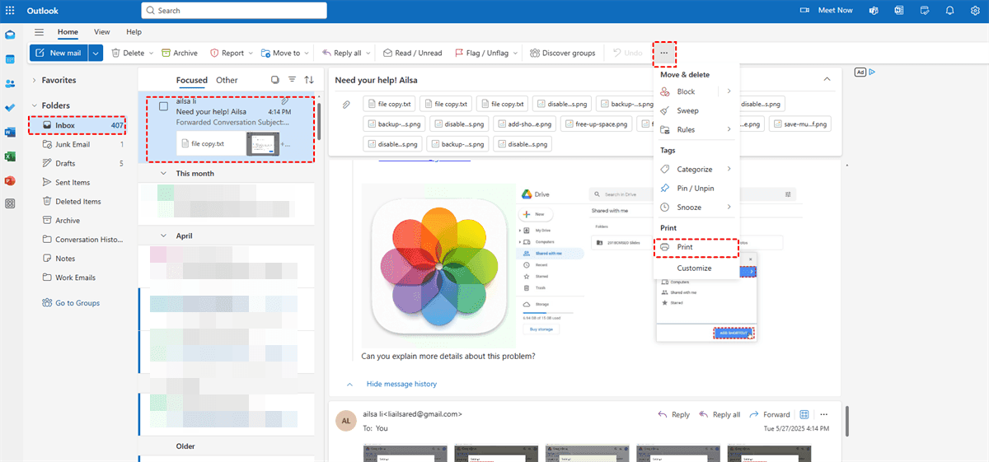Open the View ribbon tab

coord(102,31)
